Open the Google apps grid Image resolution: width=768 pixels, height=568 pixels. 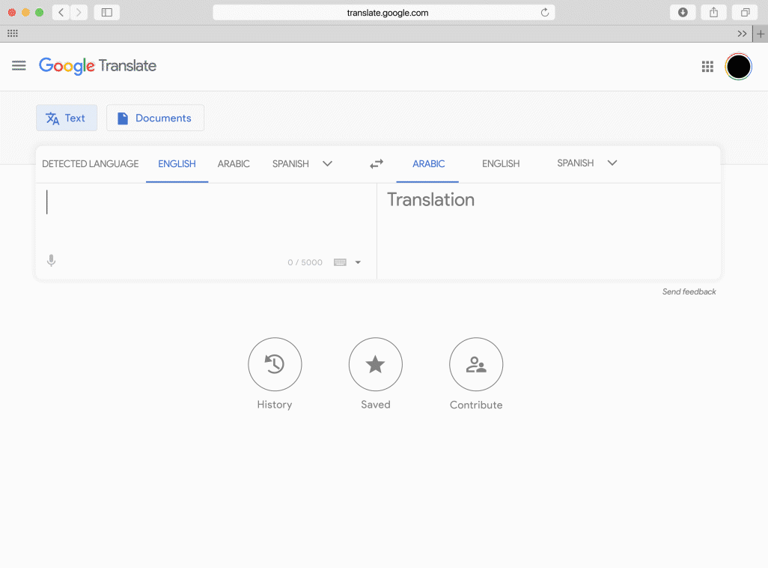click(707, 66)
